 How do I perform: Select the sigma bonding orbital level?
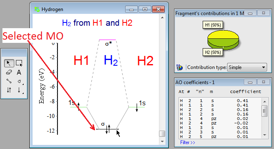[x=108, y=129]
